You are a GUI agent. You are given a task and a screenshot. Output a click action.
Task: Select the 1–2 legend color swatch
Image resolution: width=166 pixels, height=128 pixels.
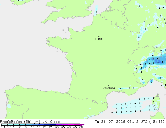(16, 125)
